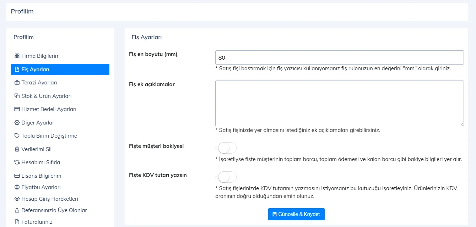Click the 'Fişte KDV tutarı yazsın' label
476x227 pixels.
tap(158, 175)
